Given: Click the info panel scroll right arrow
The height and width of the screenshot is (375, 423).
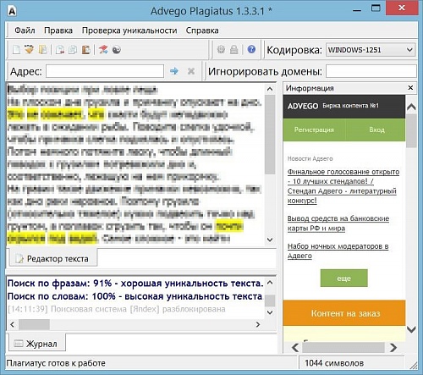Looking at the screenshot, I should click(x=393, y=347).
